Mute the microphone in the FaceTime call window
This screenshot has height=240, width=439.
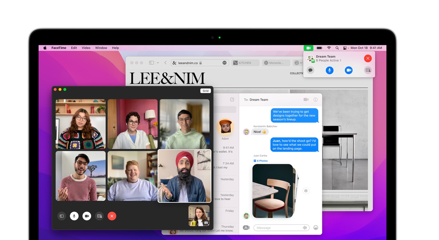pos(74,216)
